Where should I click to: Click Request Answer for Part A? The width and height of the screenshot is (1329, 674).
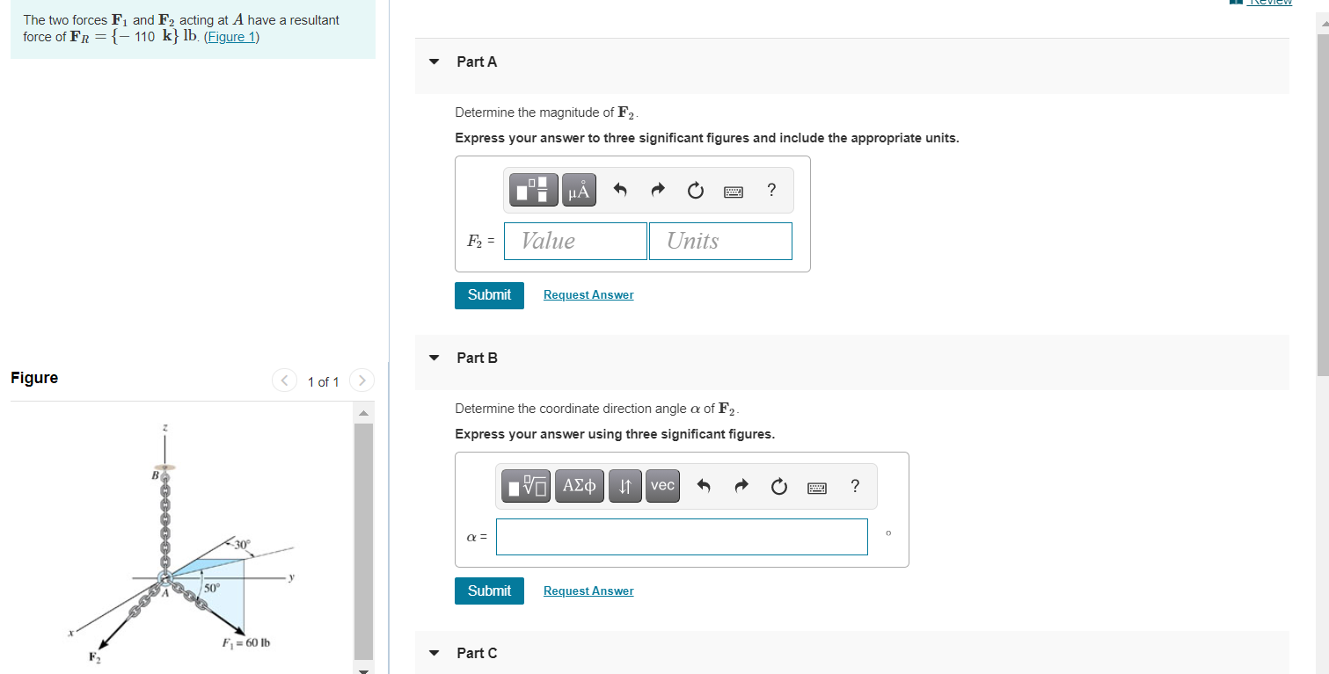[588, 294]
